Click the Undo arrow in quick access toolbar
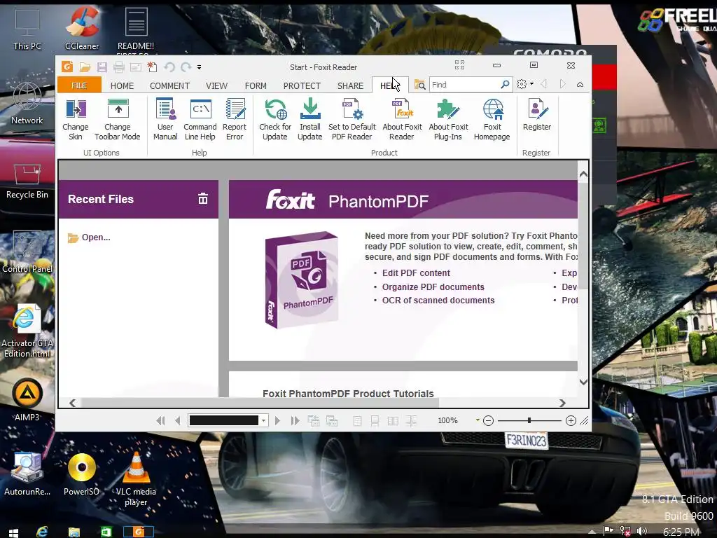This screenshot has height=538, width=717. click(x=169, y=67)
